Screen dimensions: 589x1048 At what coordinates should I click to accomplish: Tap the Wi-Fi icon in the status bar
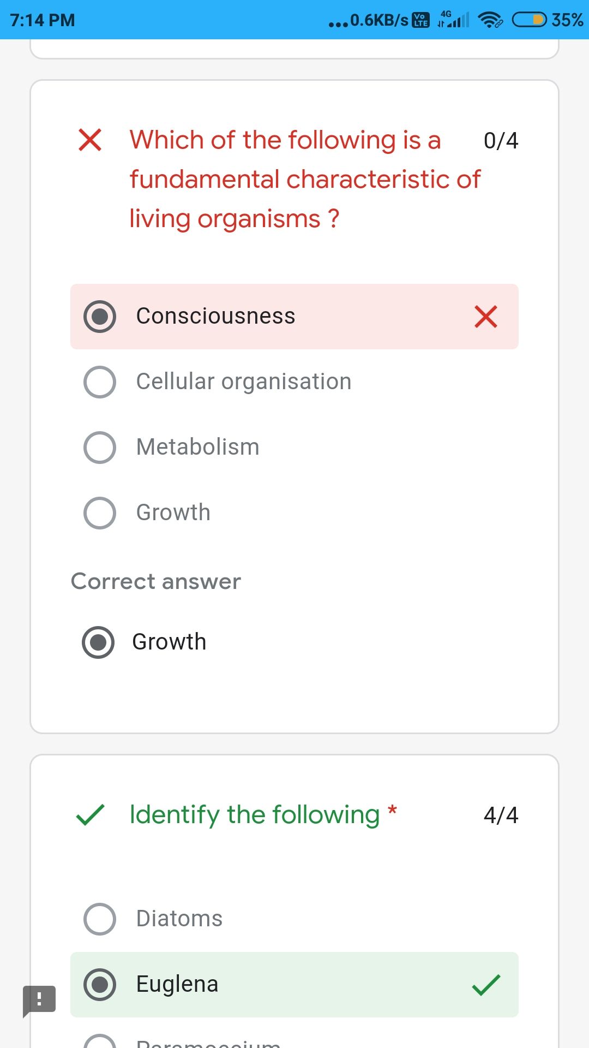(490, 20)
